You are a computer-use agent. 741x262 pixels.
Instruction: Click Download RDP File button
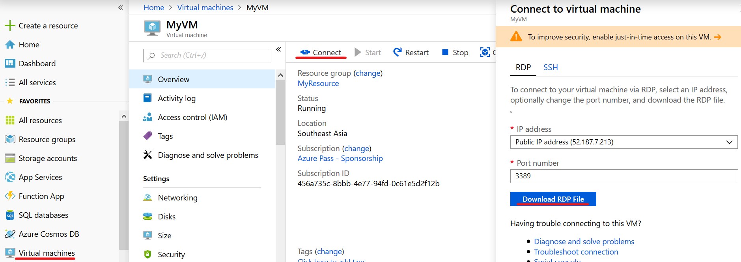coord(553,199)
